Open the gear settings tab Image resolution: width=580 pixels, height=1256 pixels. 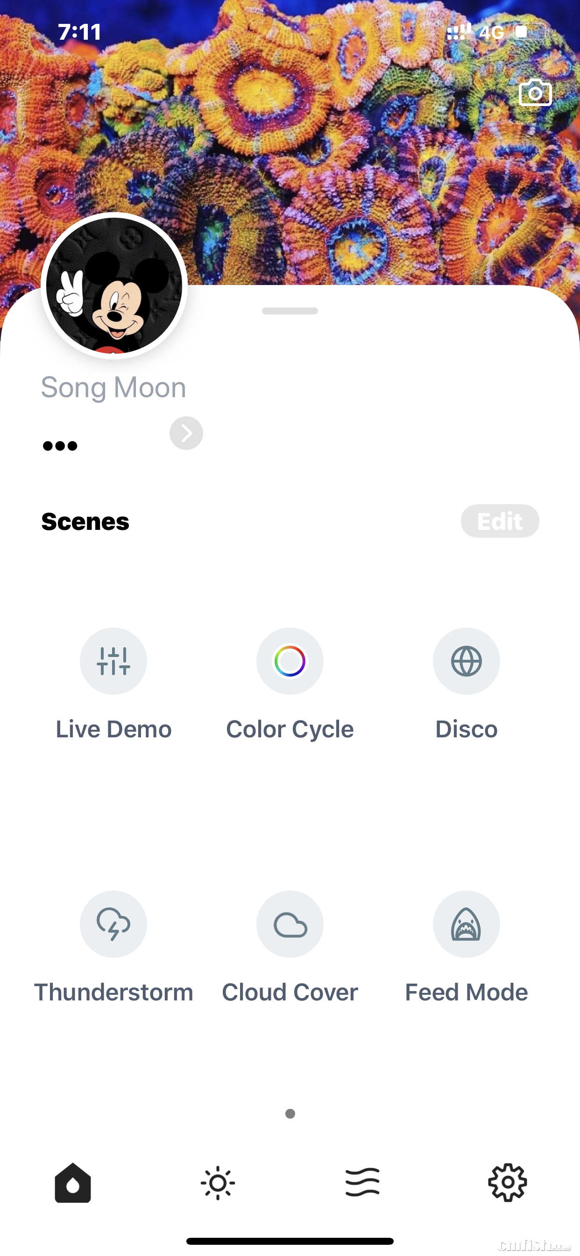click(x=507, y=1182)
